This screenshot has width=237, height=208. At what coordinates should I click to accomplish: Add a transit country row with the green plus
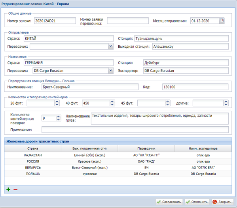pyautogui.click(x=8, y=189)
